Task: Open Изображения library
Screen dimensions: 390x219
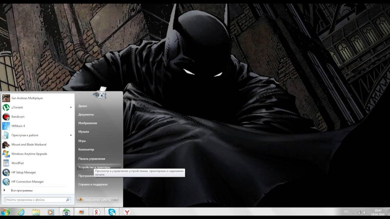Action: coord(88,123)
